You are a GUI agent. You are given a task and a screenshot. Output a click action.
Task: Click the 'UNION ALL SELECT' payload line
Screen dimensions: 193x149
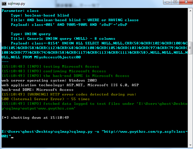tap(99, 43)
